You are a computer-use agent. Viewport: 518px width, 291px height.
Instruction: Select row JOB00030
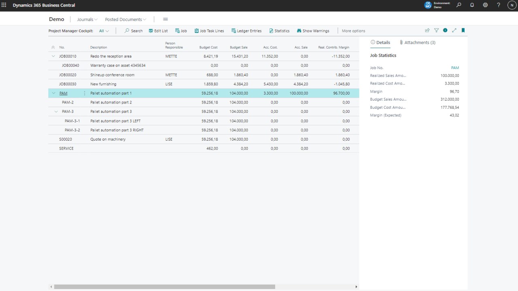coord(204,84)
